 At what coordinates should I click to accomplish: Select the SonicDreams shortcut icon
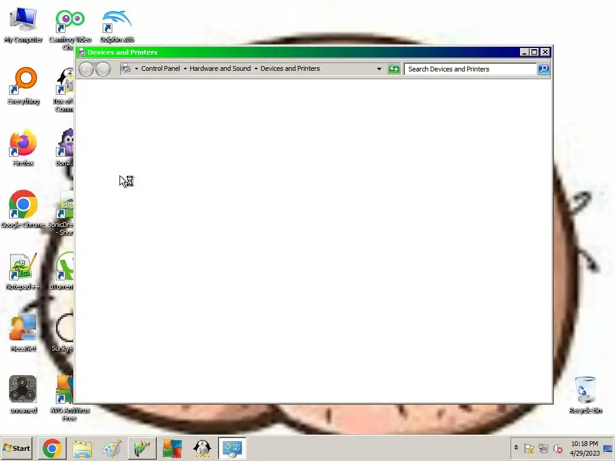tap(62, 213)
